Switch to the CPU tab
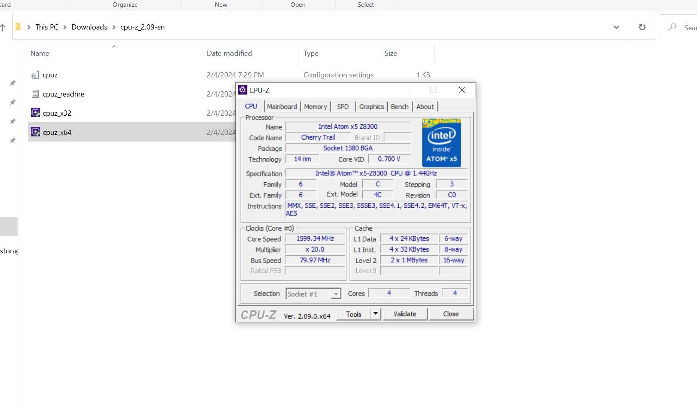This screenshot has height=414, width=697. 251,106
